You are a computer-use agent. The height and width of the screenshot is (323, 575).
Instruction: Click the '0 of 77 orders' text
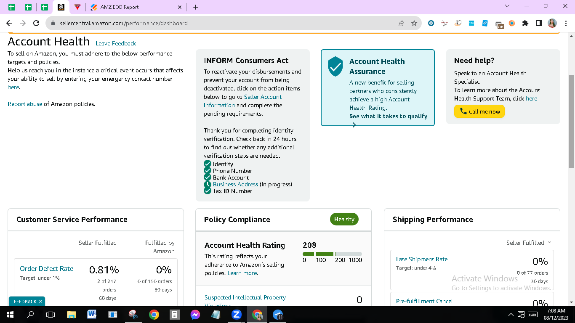(x=532, y=273)
